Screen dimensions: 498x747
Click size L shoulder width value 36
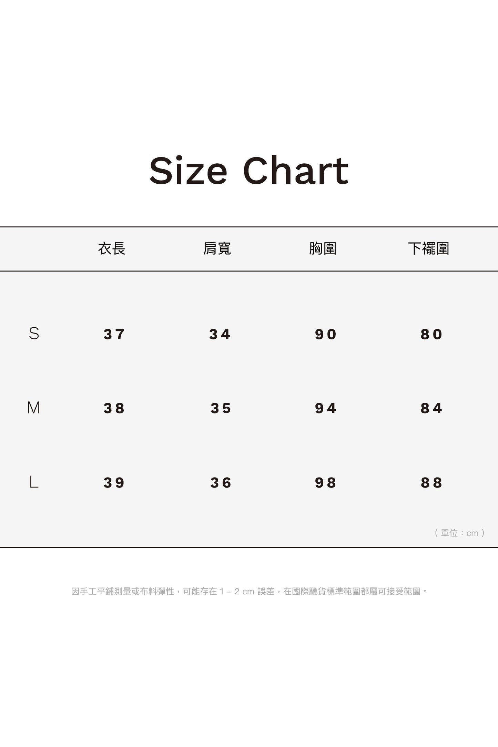pyautogui.click(x=221, y=483)
